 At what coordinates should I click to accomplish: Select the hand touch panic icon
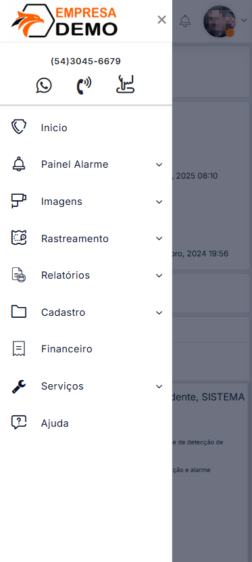125,85
